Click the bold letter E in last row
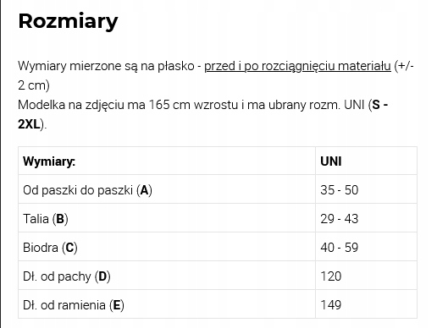 [117, 305]
